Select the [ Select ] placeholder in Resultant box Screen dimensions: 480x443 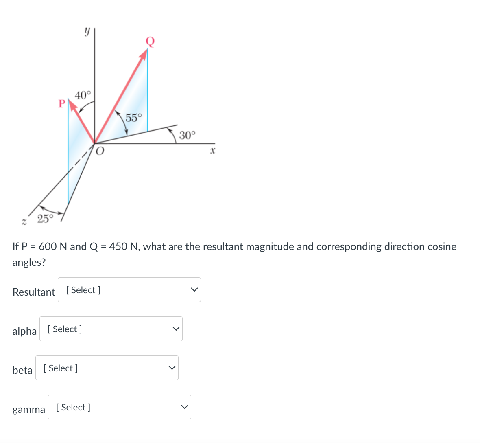tap(82, 289)
